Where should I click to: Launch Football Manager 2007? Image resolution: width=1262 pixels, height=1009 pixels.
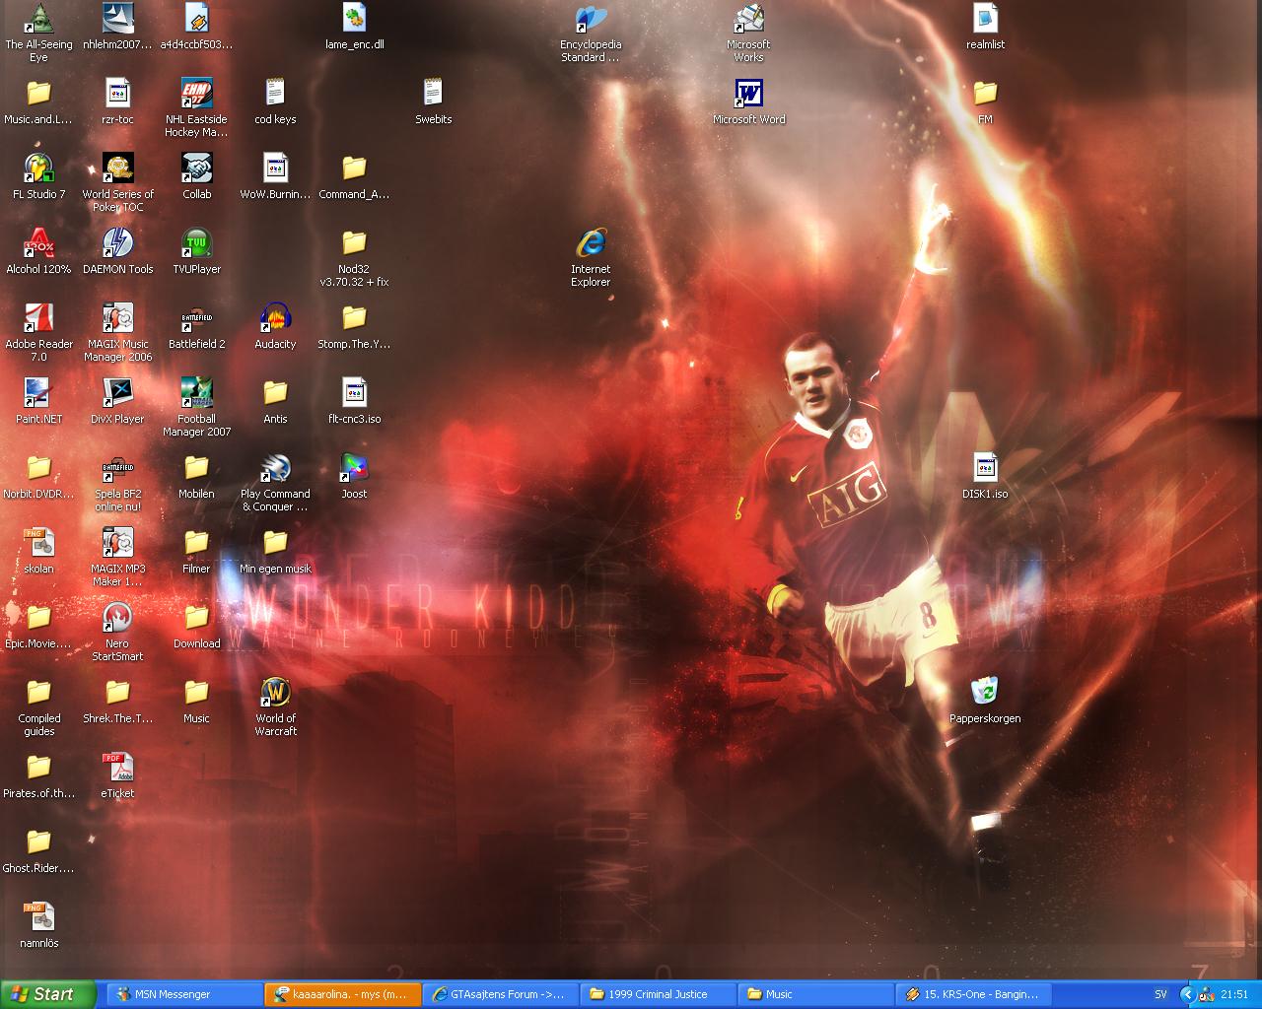point(196,394)
